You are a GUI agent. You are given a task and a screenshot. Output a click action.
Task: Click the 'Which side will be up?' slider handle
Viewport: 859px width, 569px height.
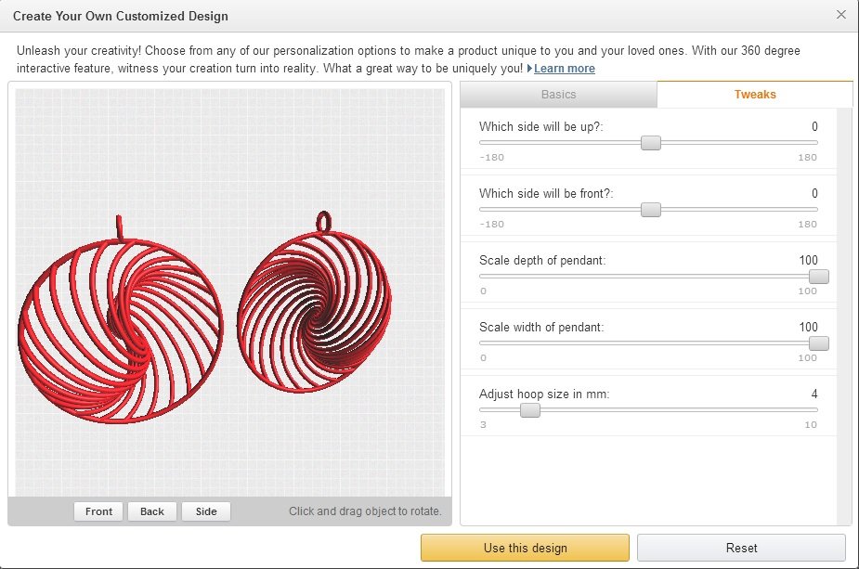[x=651, y=143]
